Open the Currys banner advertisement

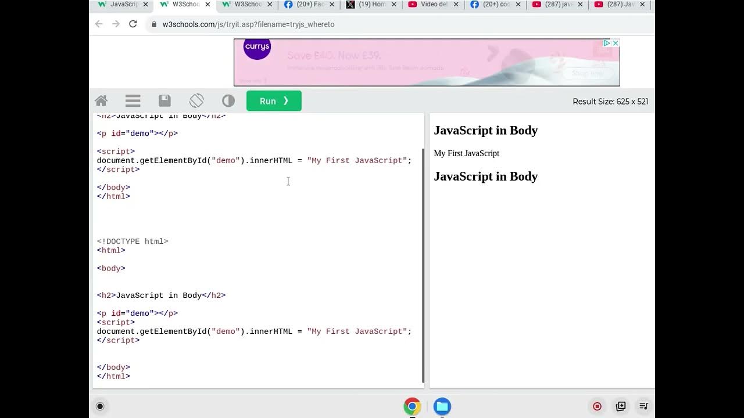click(x=427, y=62)
